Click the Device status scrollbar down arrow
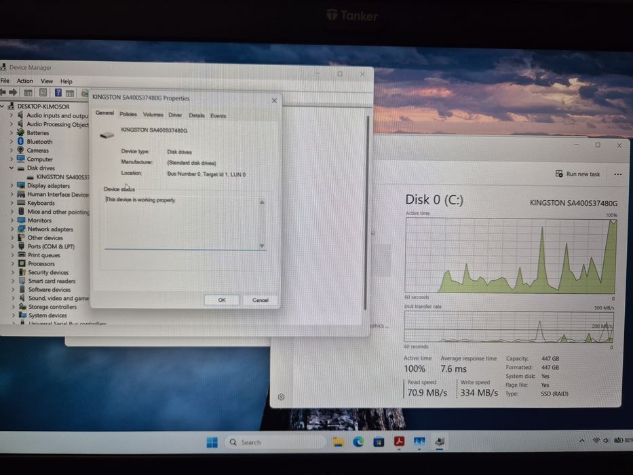633x475 pixels. pos(262,246)
